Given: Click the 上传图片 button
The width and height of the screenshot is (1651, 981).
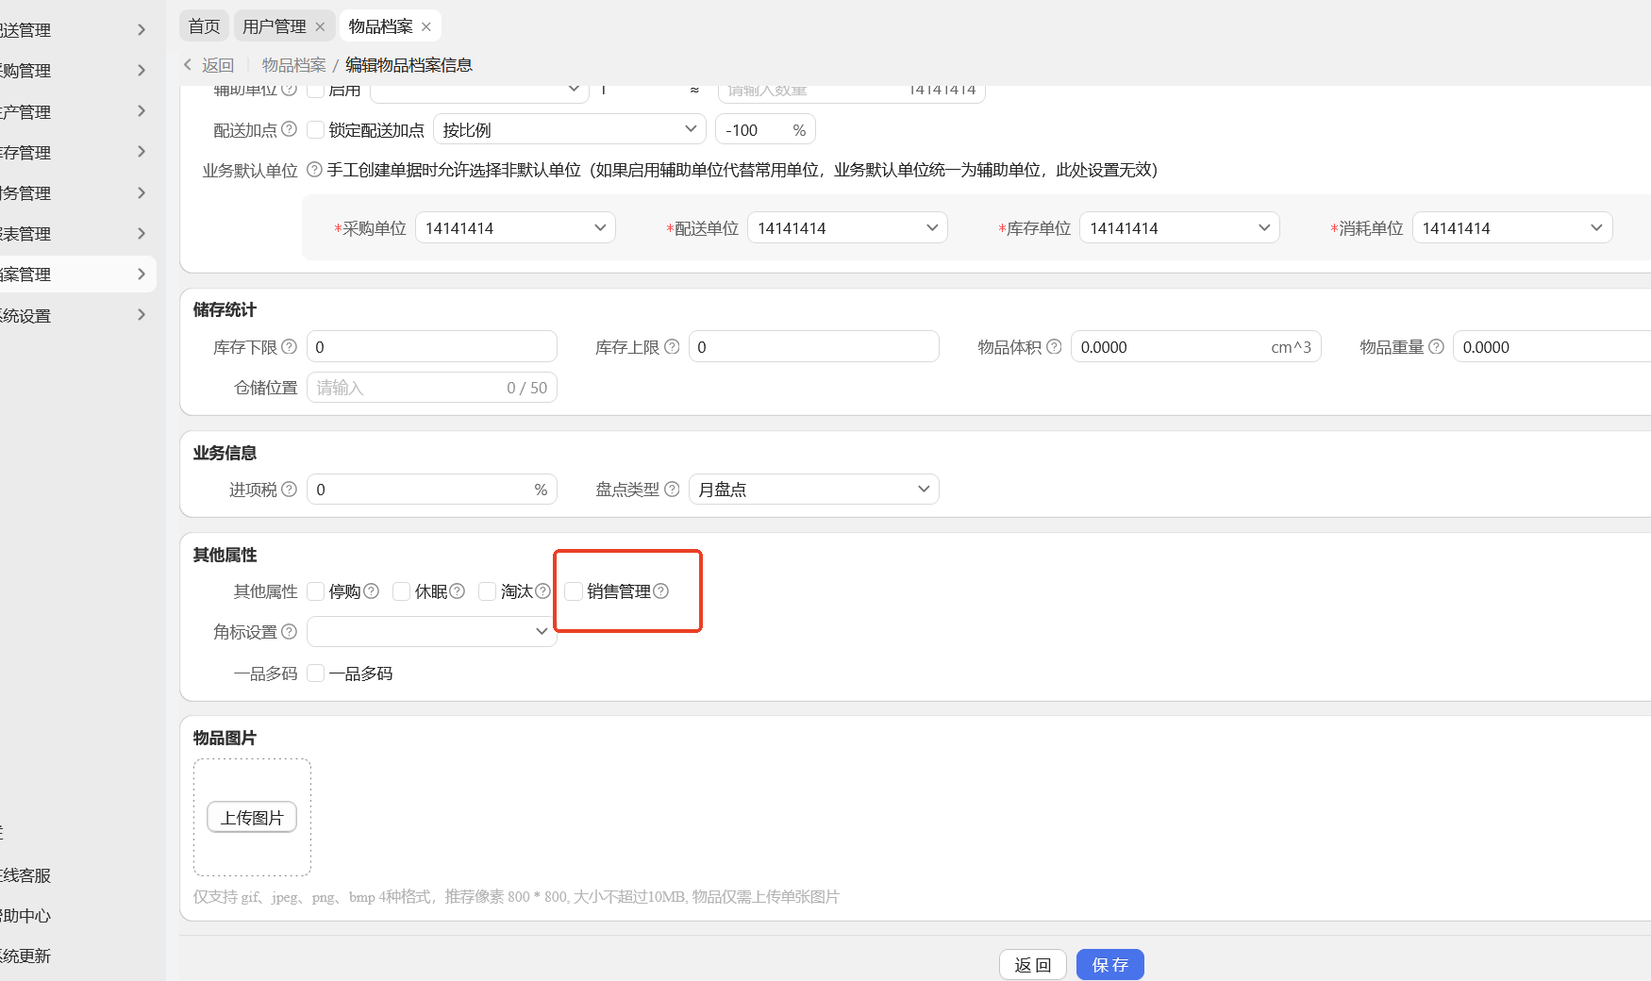Looking at the screenshot, I should point(252,818).
